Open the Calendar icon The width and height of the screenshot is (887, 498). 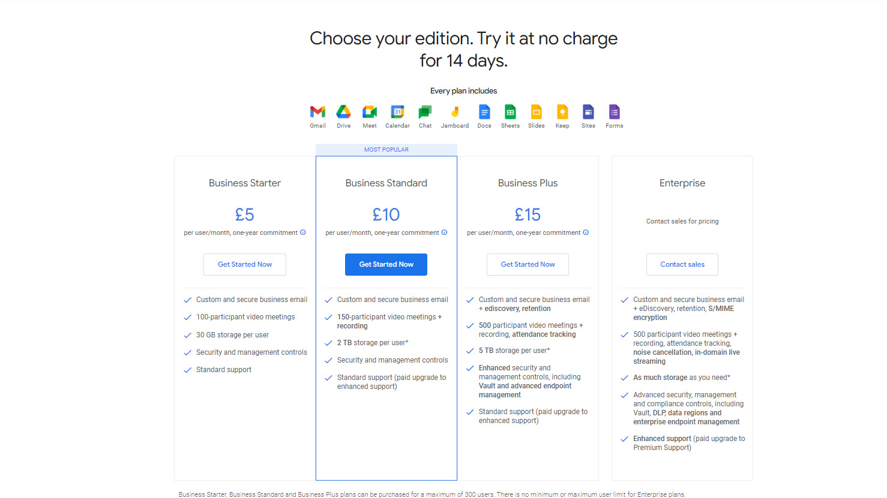(x=397, y=112)
